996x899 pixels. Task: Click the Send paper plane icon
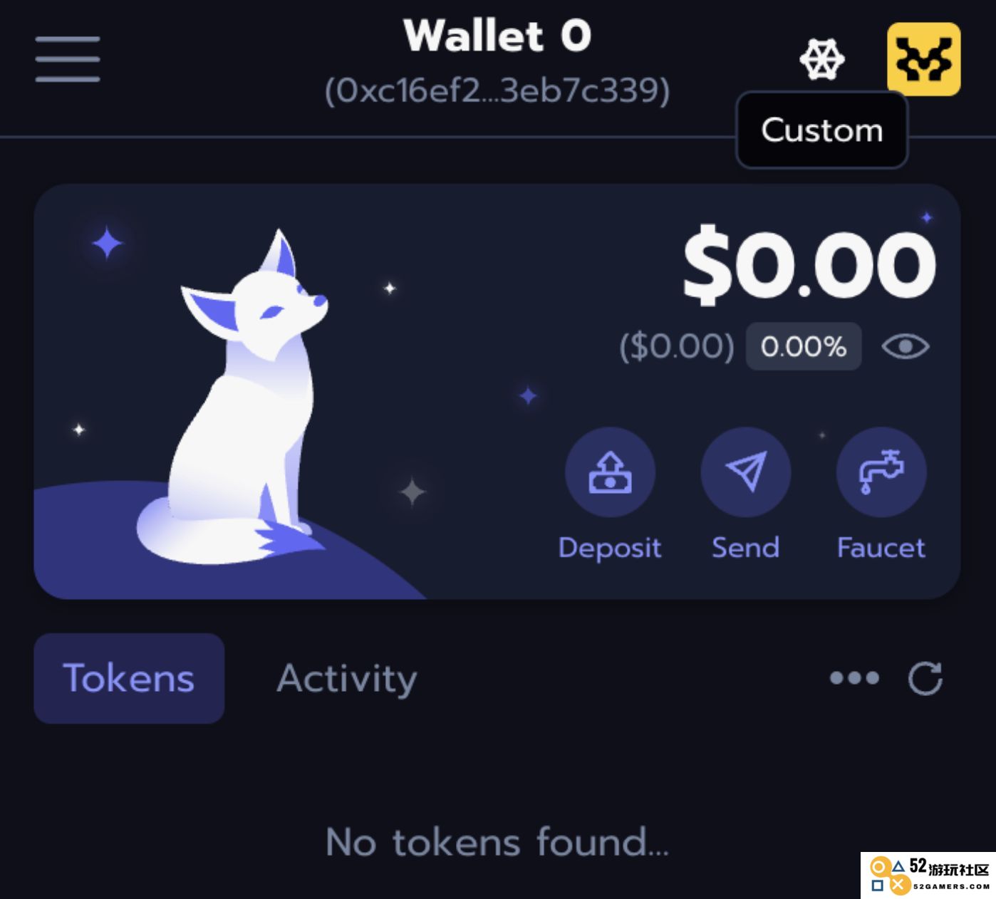(x=745, y=472)
